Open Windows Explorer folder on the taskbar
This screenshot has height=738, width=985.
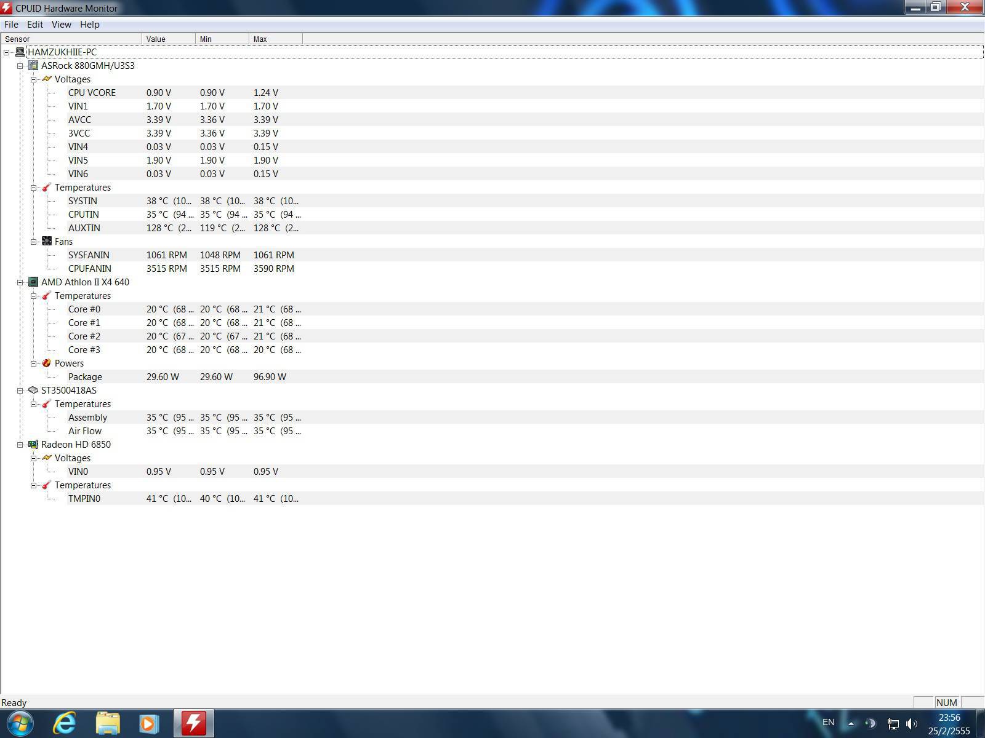pos(108,723)
